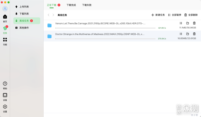The width and height of the screenshot is (201, 117).
Task: Go back with the left chevron
Action: tap(49, 15)
